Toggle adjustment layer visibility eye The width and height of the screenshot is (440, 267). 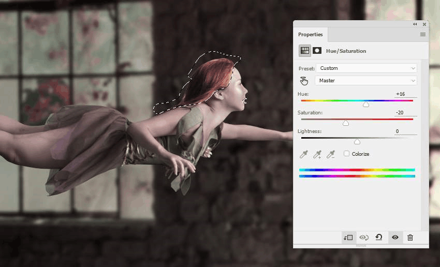(395, 238)
